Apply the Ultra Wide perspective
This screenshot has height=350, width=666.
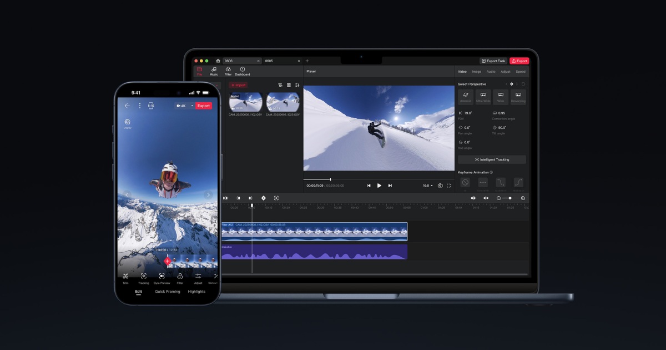click(483, 97)
